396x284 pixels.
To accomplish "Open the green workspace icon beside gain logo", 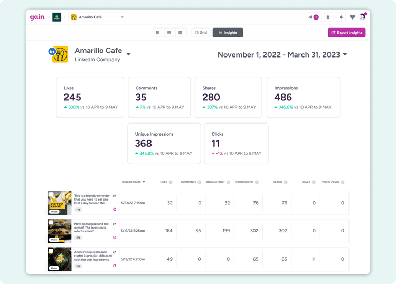I will [x=56, y=17].
